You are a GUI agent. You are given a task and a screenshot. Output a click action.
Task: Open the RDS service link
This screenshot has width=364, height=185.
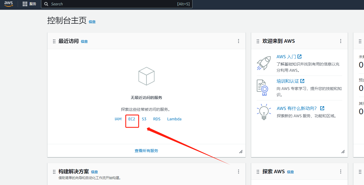157,119
